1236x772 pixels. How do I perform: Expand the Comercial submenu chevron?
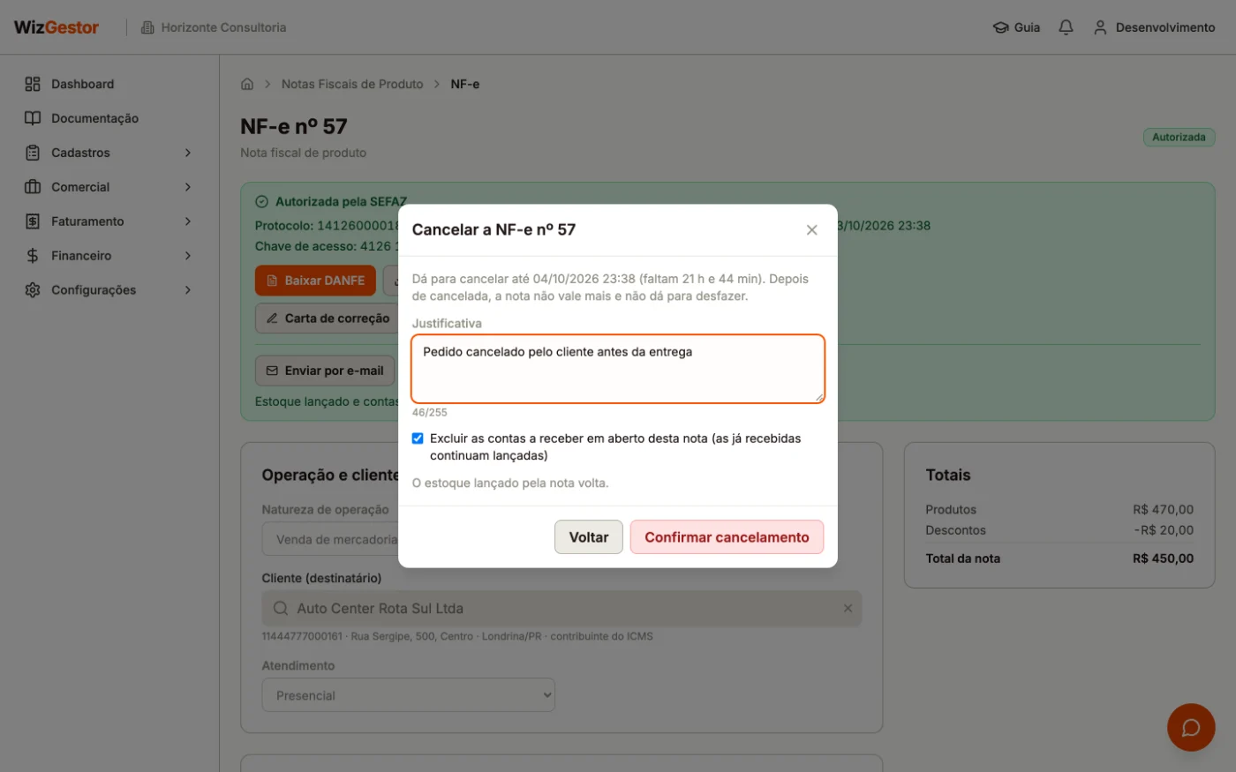pos(188,187)
